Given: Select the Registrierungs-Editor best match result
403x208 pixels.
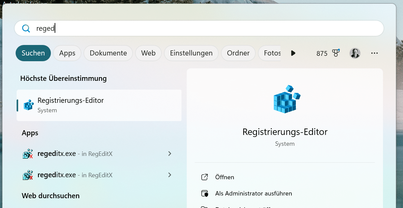Looking at the screenshot, I should pos(99,105).
